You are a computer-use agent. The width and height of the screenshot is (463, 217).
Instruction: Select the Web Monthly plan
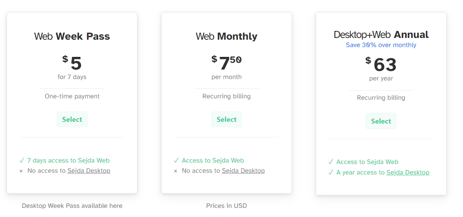(x=226, y=119)
